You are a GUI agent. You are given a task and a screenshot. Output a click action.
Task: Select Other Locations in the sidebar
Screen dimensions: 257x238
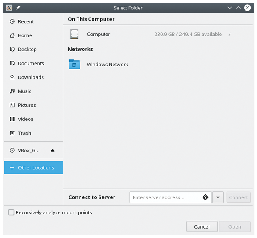[x=33, y=167]
